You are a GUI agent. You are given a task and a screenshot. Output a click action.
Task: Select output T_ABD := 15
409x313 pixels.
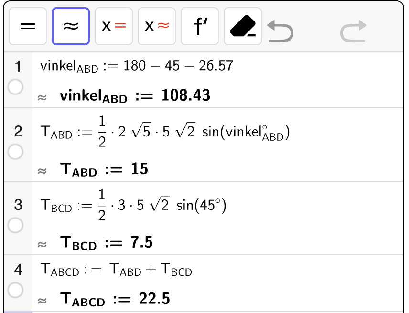104,169
